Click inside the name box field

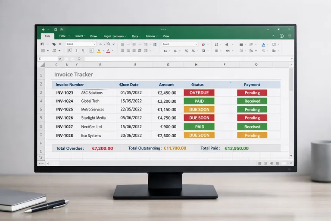coord(48,59)
